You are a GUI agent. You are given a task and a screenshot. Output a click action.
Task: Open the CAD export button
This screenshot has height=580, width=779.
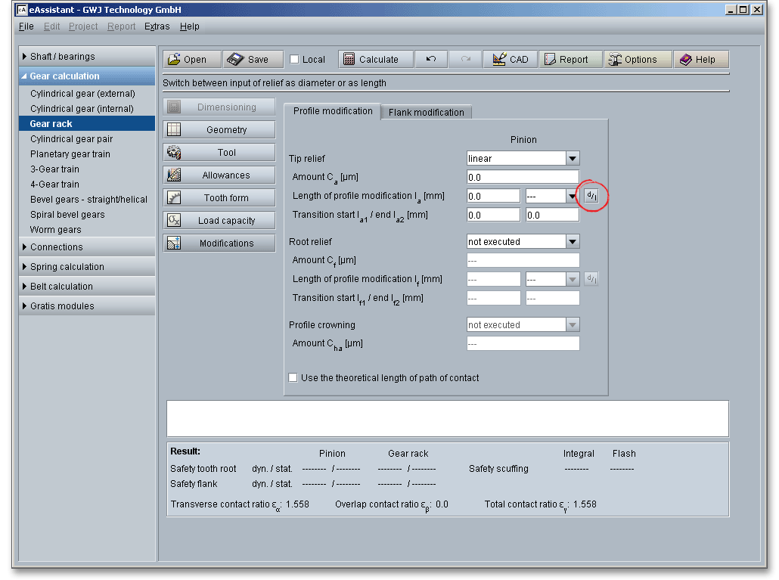click(x=510, y=60)
